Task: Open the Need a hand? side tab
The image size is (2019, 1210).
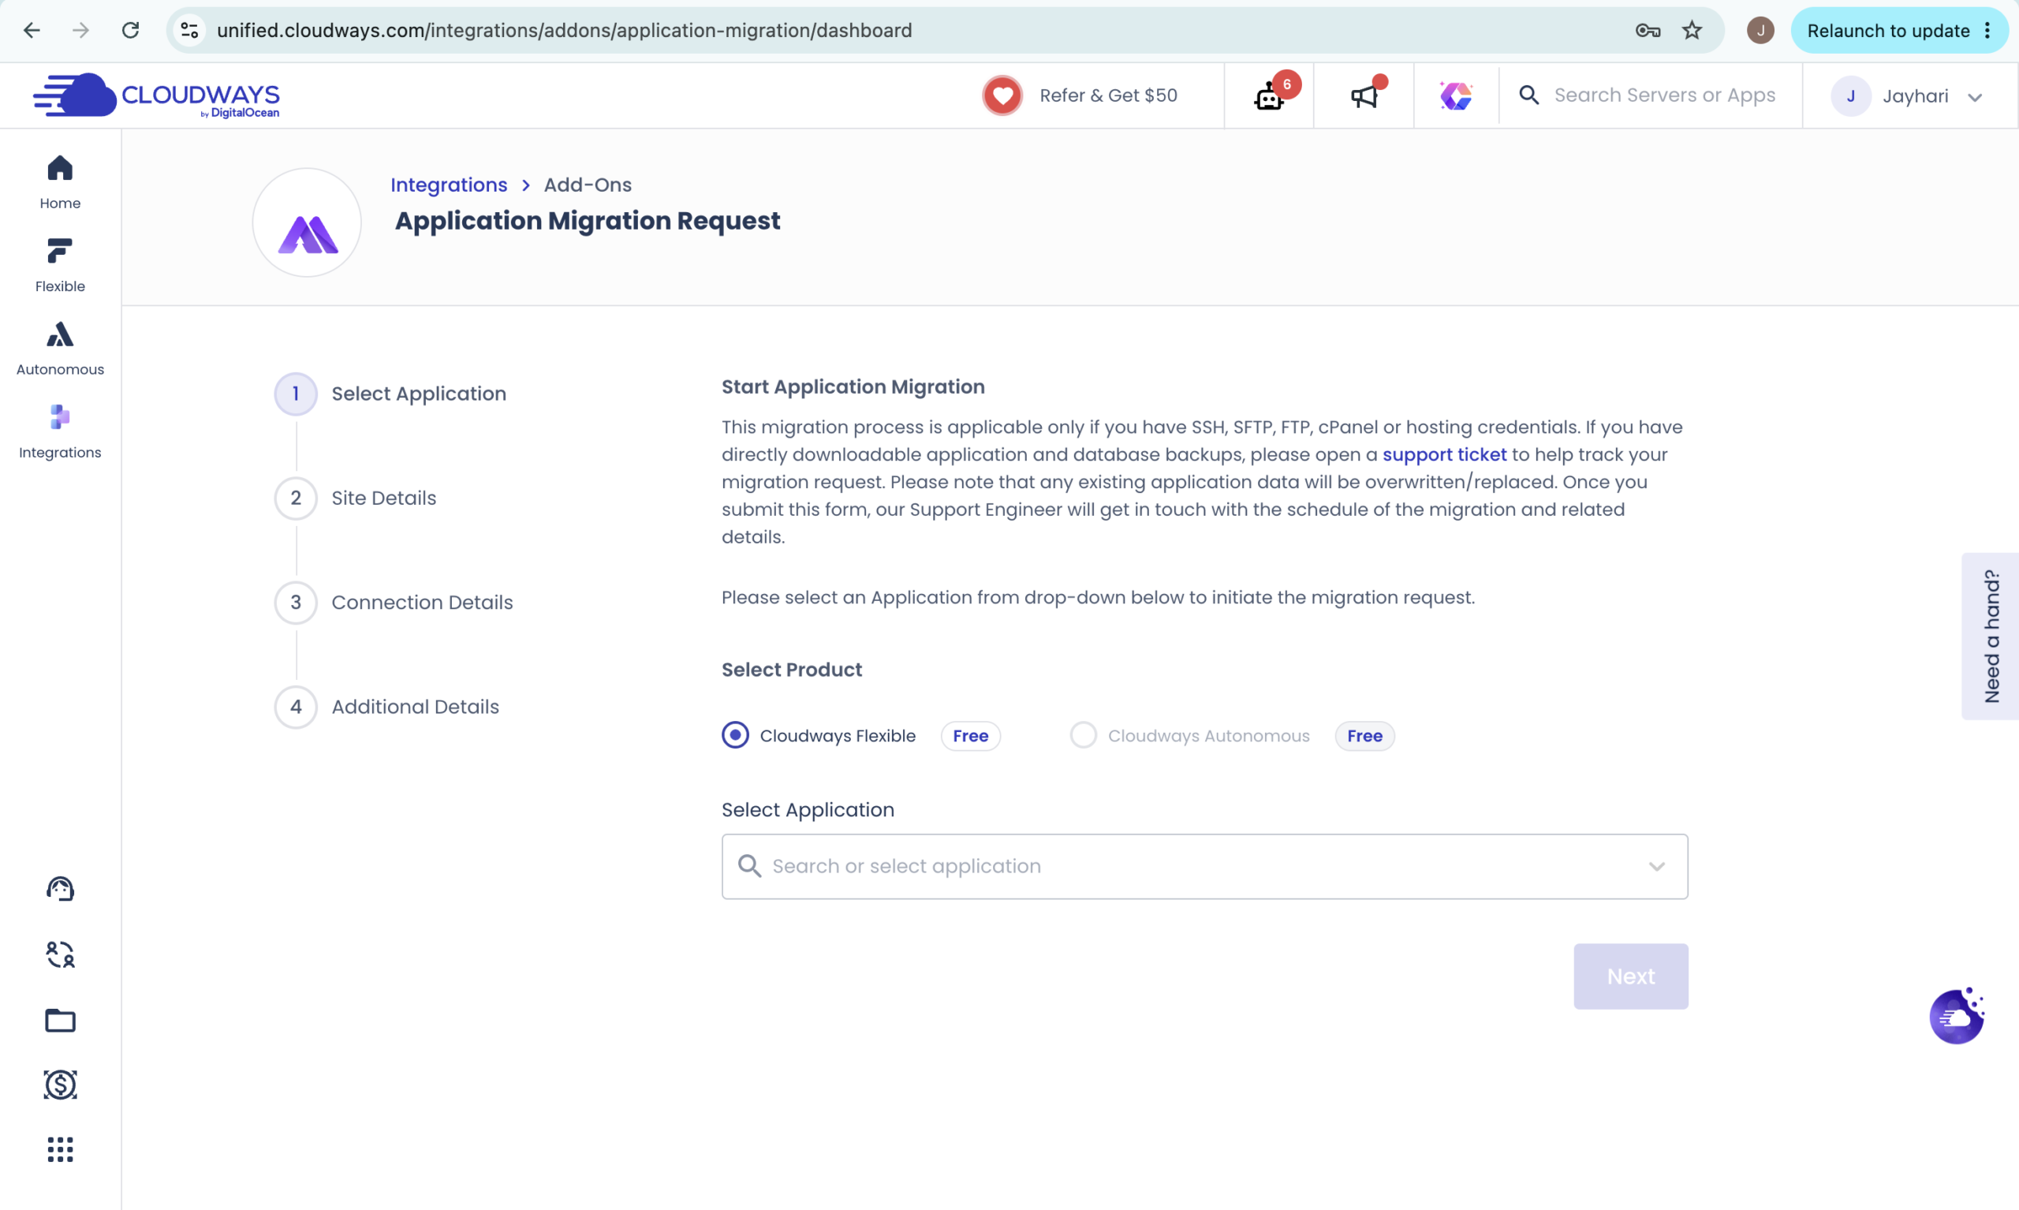Action: (x=1990, y=636)
